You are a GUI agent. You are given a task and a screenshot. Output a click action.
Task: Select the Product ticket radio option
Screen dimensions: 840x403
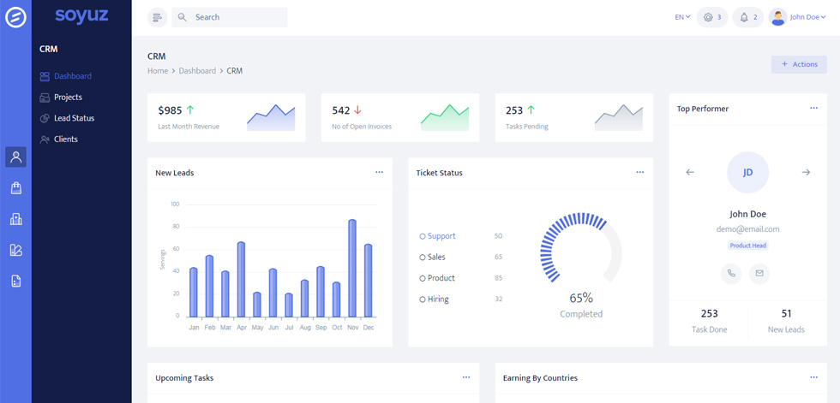(x=422, y=278)
